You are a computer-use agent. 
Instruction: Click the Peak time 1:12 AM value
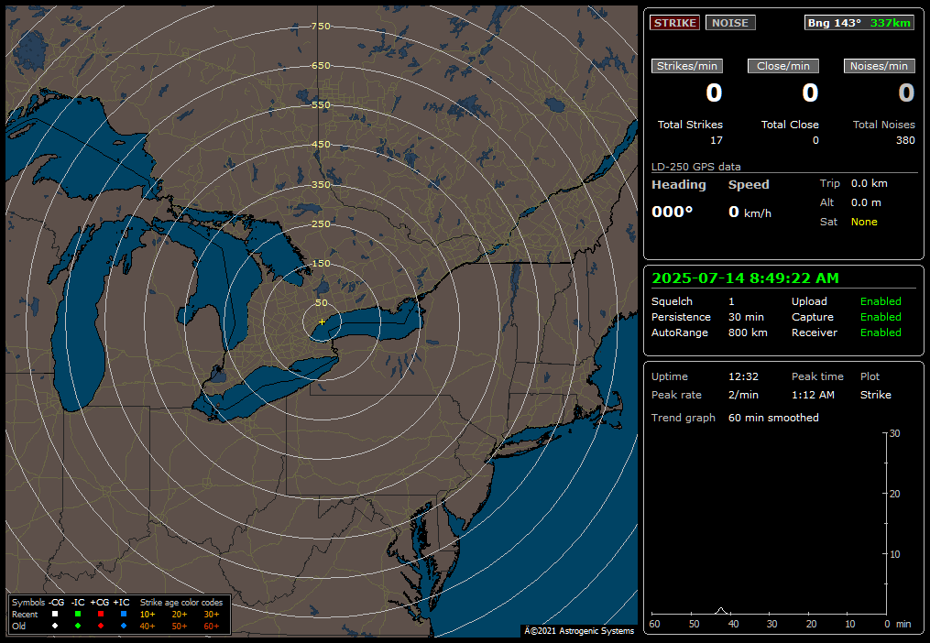pyautogui.click(x=813, y=395)
